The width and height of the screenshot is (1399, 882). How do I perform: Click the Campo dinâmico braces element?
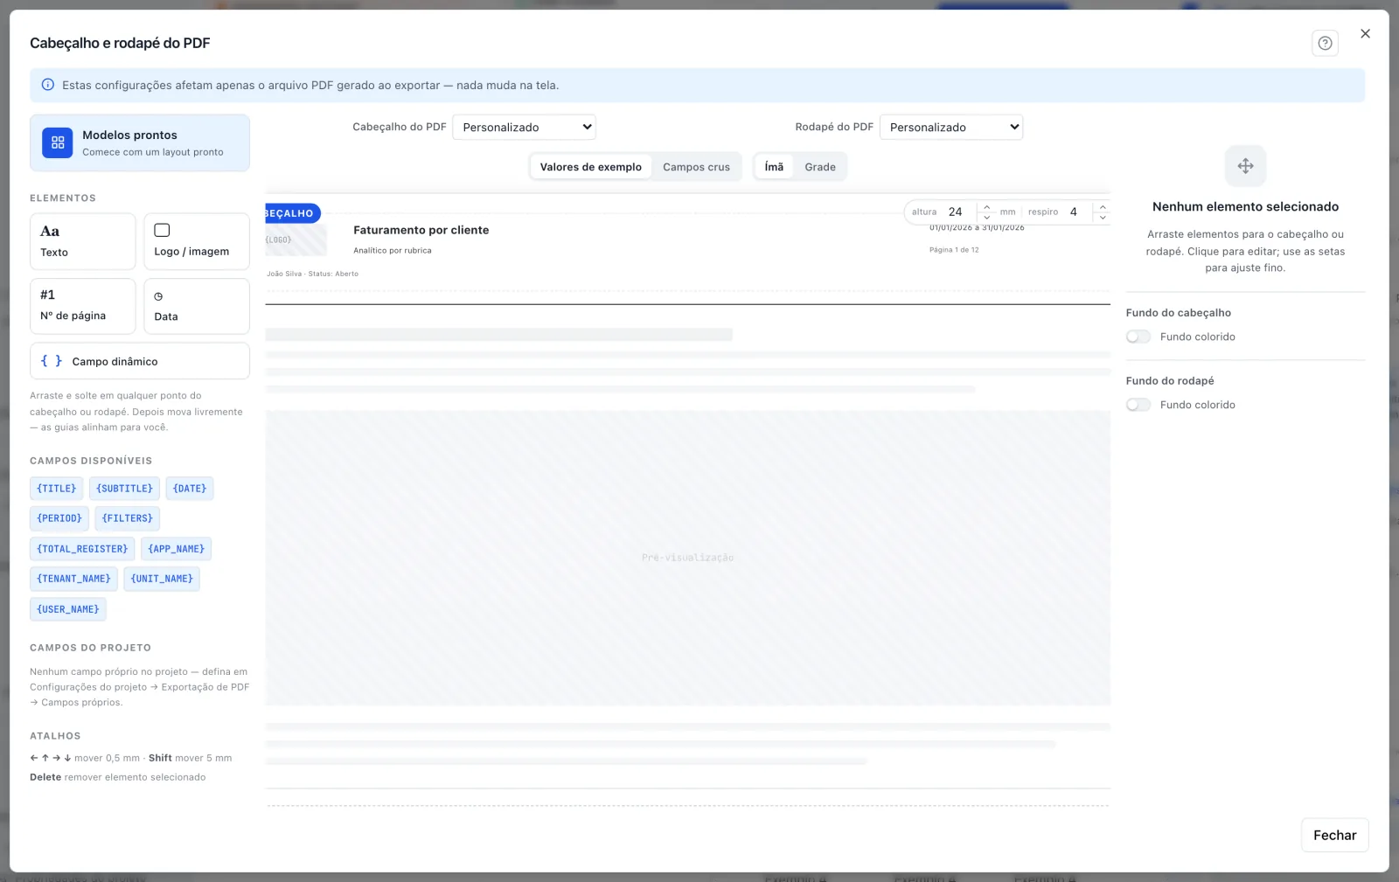[x=140, y=361]
